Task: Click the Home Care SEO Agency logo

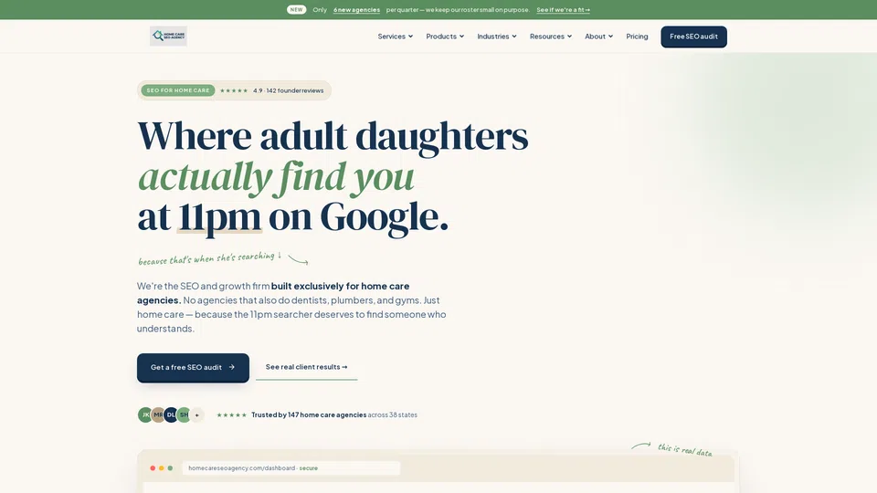Action: point(168,36)
